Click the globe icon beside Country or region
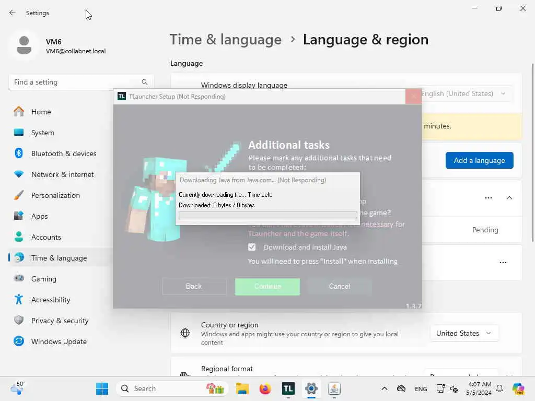The height and width of the screenshot is (401, 535). point(185,333)
